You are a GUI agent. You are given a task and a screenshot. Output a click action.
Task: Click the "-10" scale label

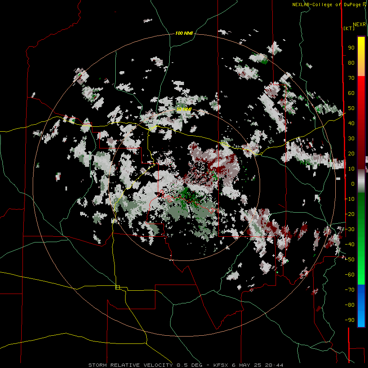pyautogui.click(x=350, y=199)
